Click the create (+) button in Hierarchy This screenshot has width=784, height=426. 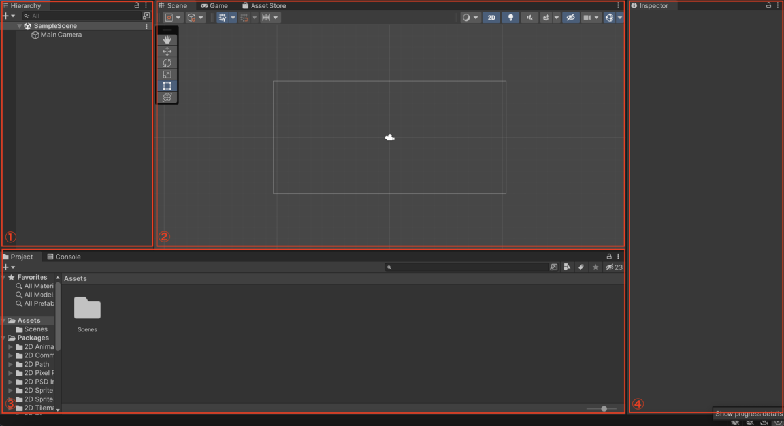point(5,16)
